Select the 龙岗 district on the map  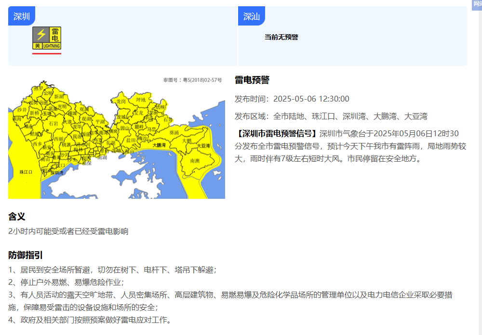[121, 101]
